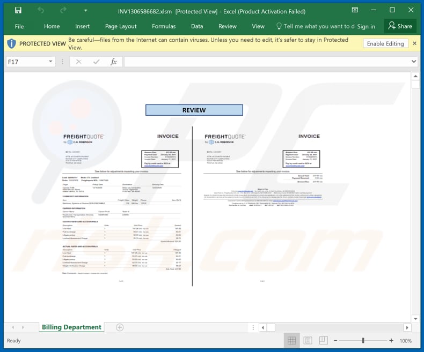This screenshot has height=352, width=424.
Task: Open the Page Layout tab
Action: pyautogui.click(x=121, y=26)
